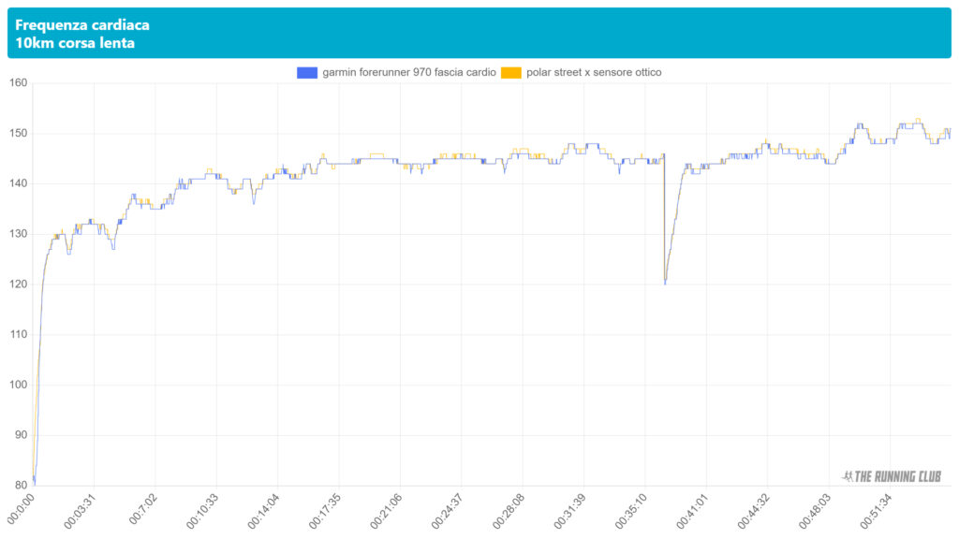The height and width of the screenshot is (539, 959).
Task: Click legend label polar street x sensore ottico
Action: pos(594,72)
